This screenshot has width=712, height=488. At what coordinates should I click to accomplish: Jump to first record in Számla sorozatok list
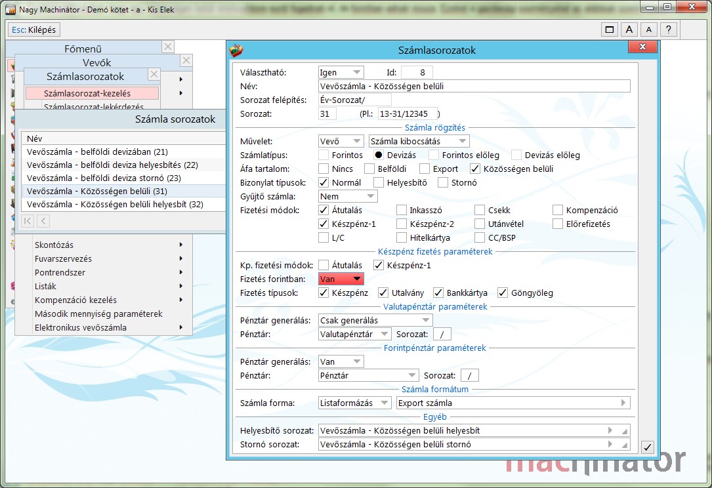coord(28,221)
